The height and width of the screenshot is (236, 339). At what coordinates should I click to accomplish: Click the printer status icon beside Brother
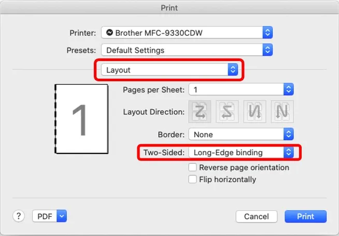(x=109, y=33)
